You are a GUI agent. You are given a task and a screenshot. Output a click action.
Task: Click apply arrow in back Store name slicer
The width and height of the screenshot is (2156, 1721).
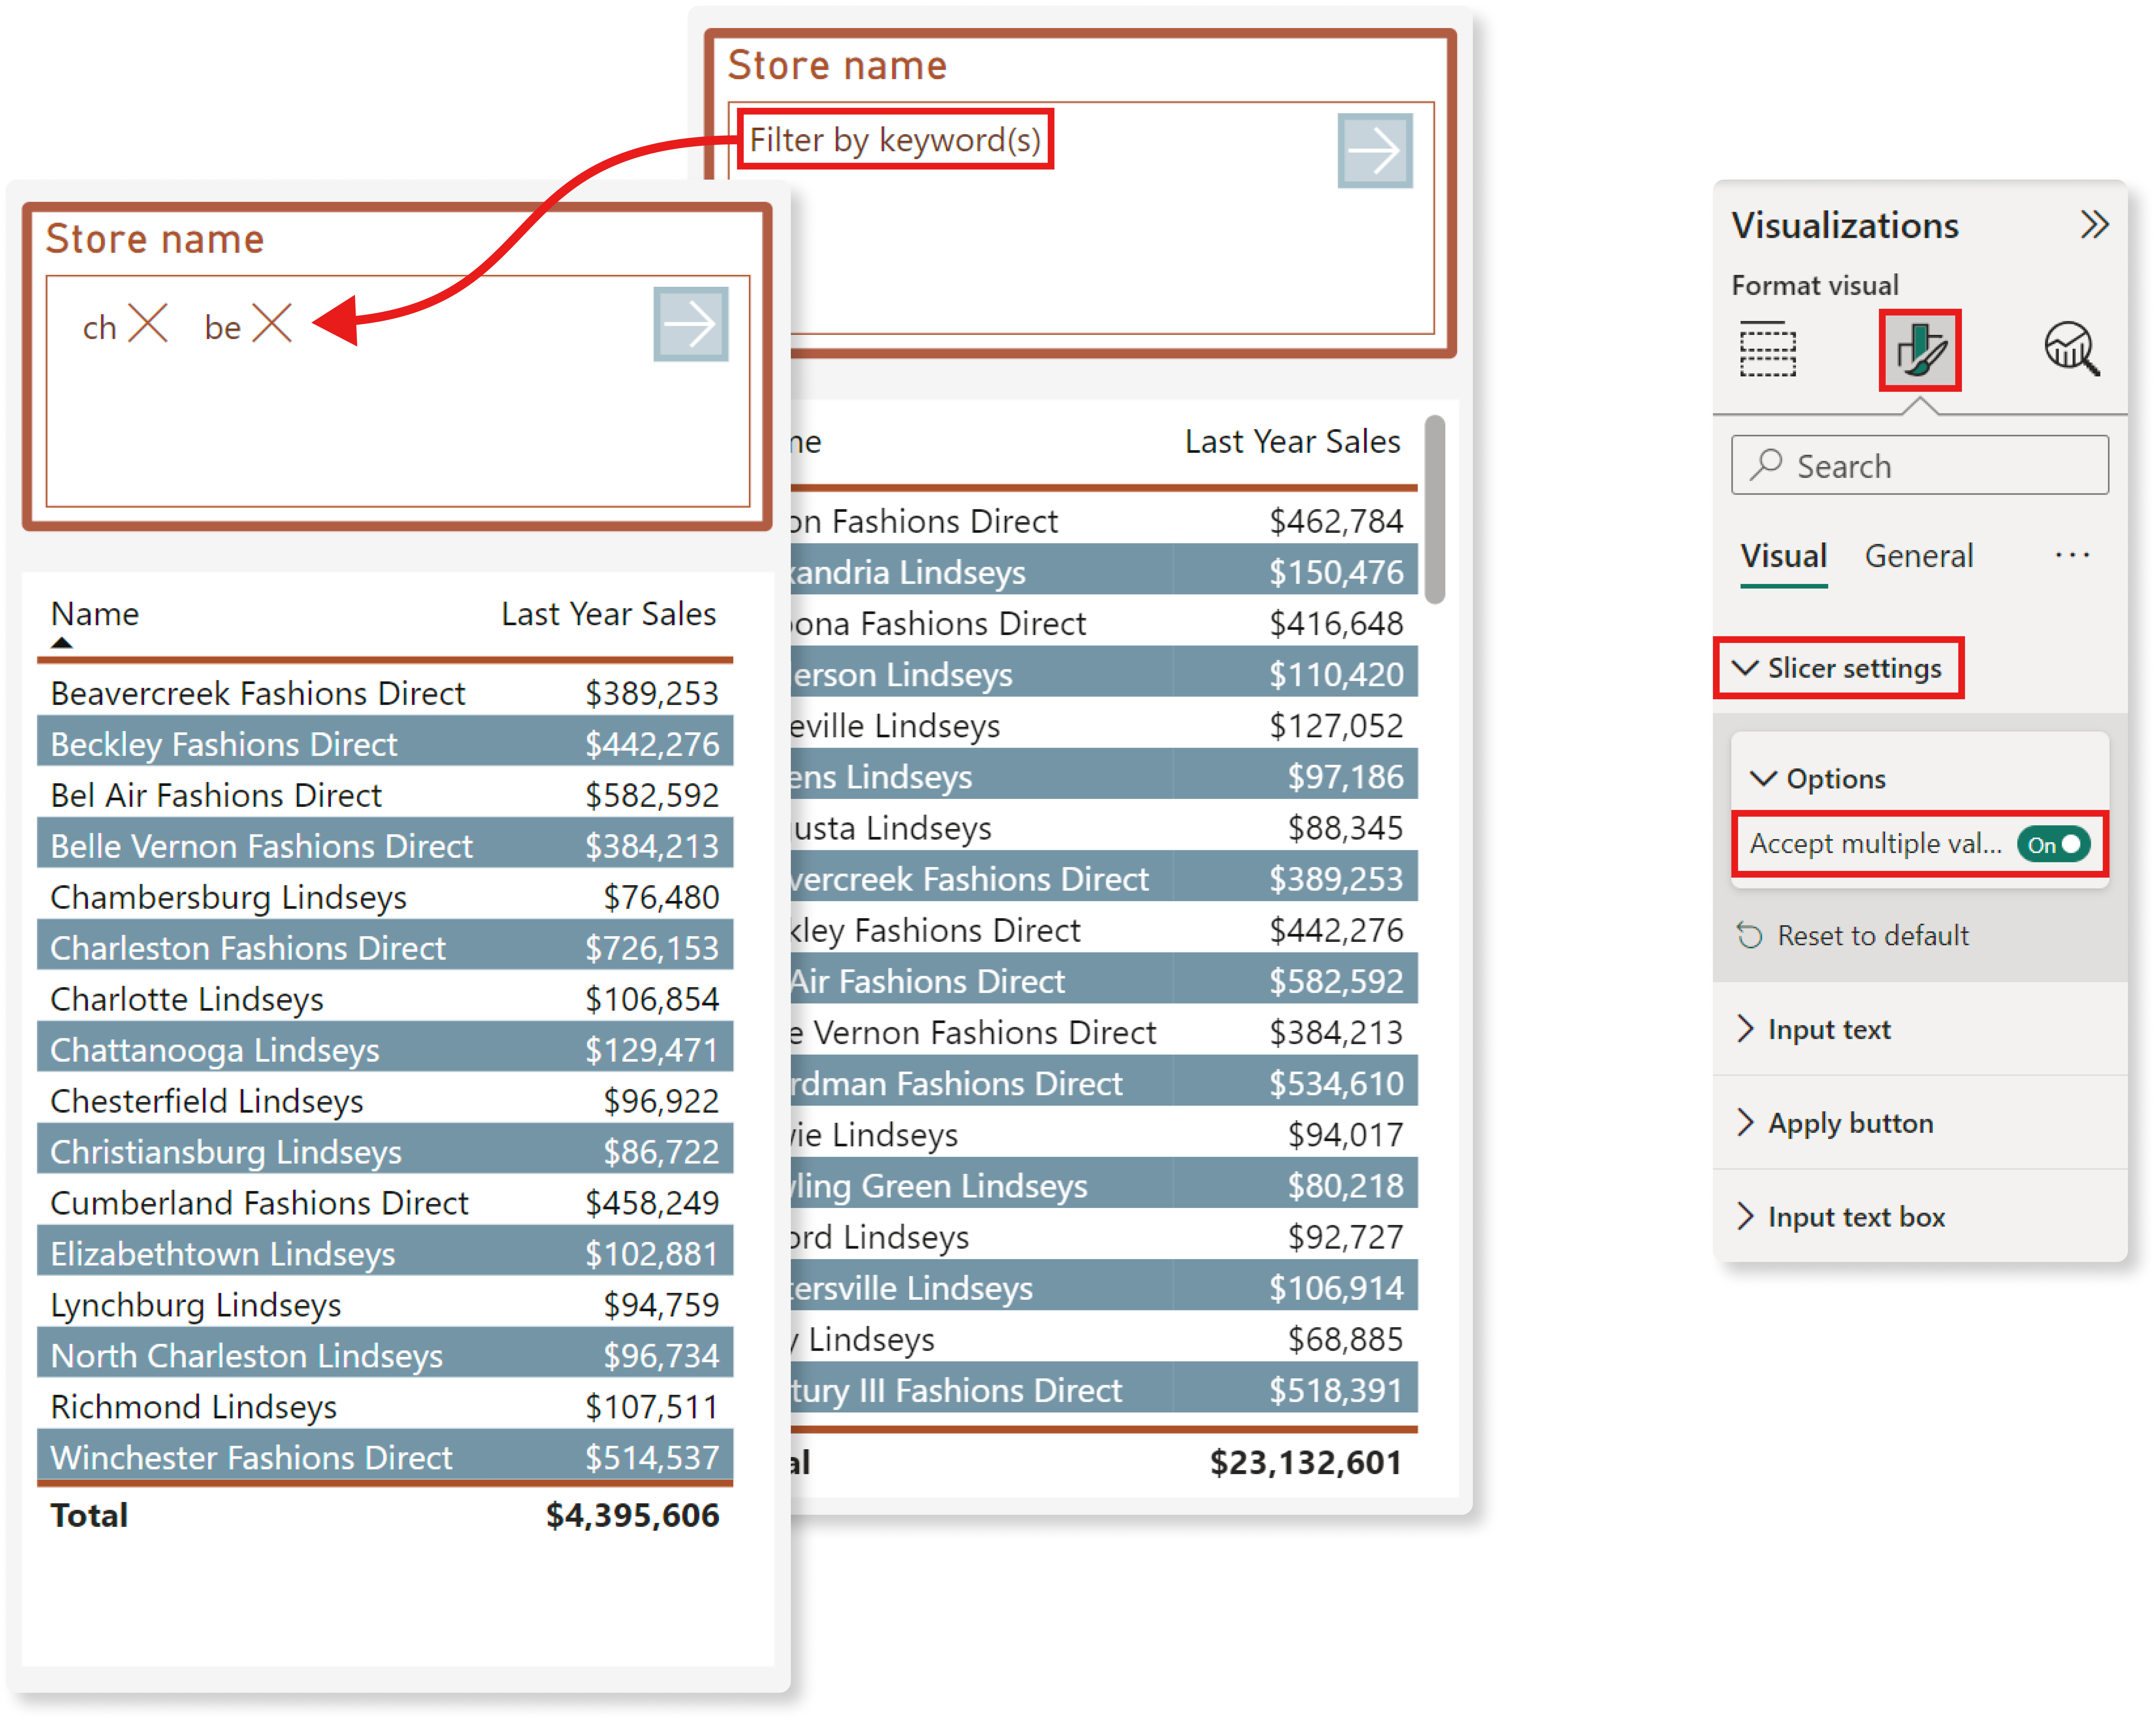tap(1375, 151)
